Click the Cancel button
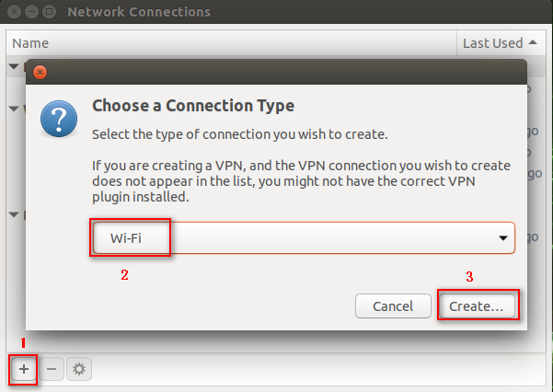 click(x=393, y=306)
